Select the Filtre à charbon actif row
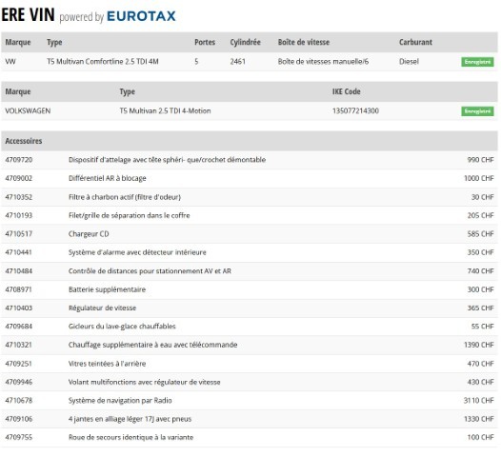Viewport: 501px width, 457px height. point(250,197)
